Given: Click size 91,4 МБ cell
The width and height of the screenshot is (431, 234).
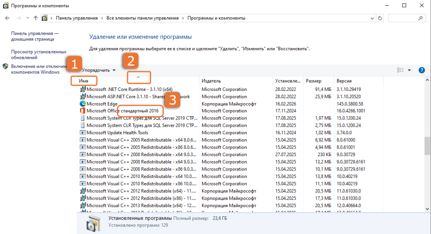Looking at the screenshot, I should [x=323, y=89].
